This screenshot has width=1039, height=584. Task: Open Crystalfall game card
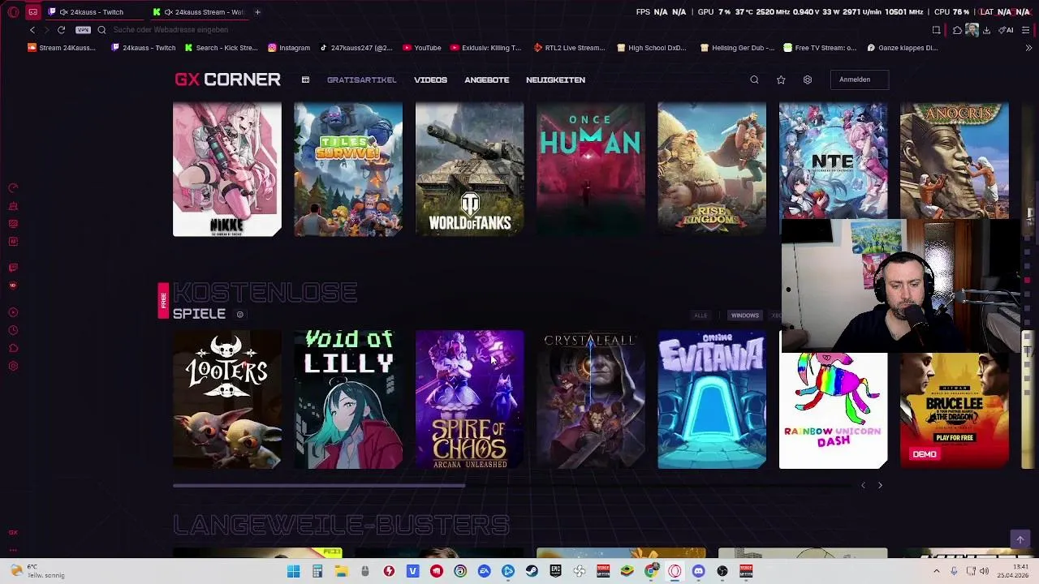coord(591,399)
